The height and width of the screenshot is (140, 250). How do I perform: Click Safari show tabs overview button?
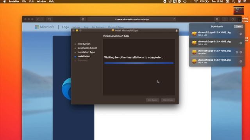pyautogui.click(x=233, y=19)
